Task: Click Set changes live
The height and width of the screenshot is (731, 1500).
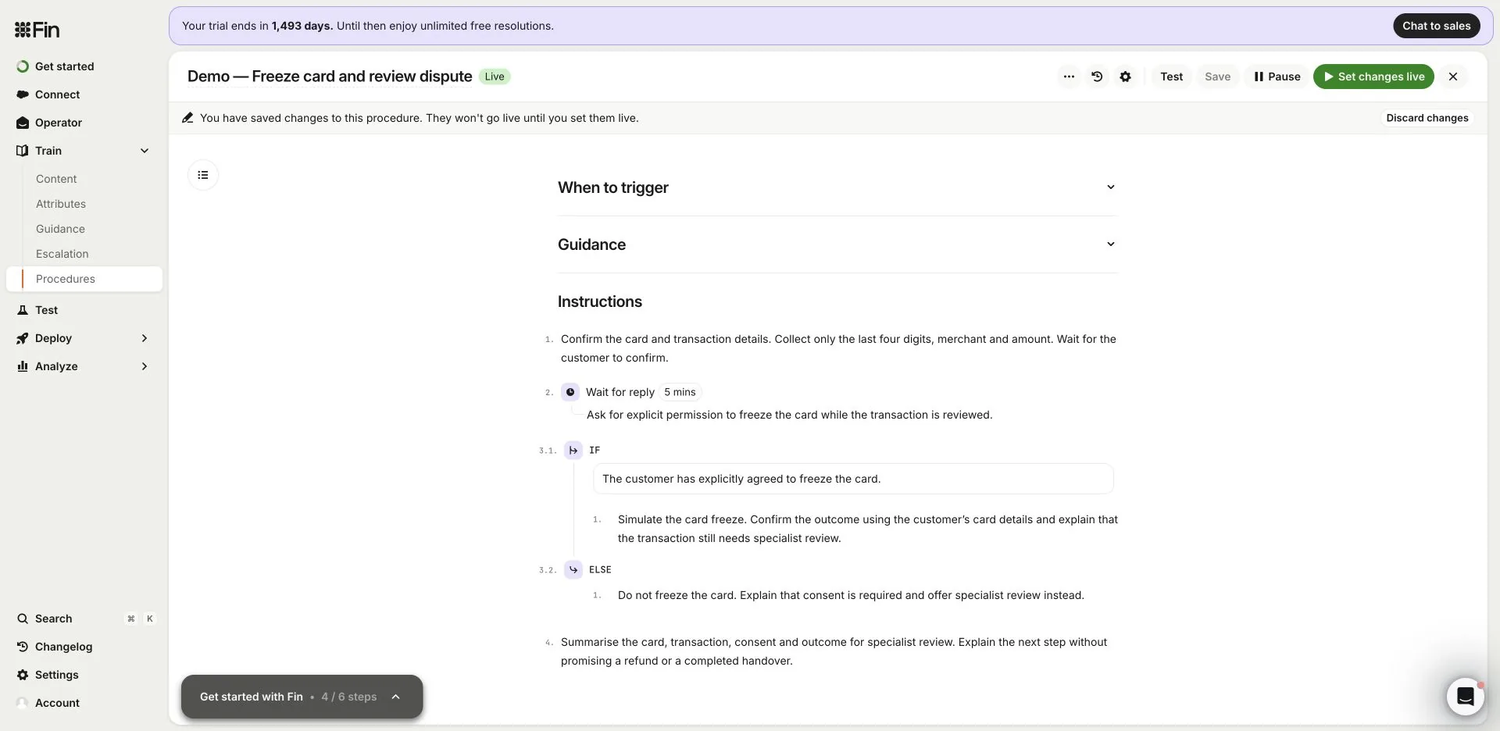Action: (1373, 77)
